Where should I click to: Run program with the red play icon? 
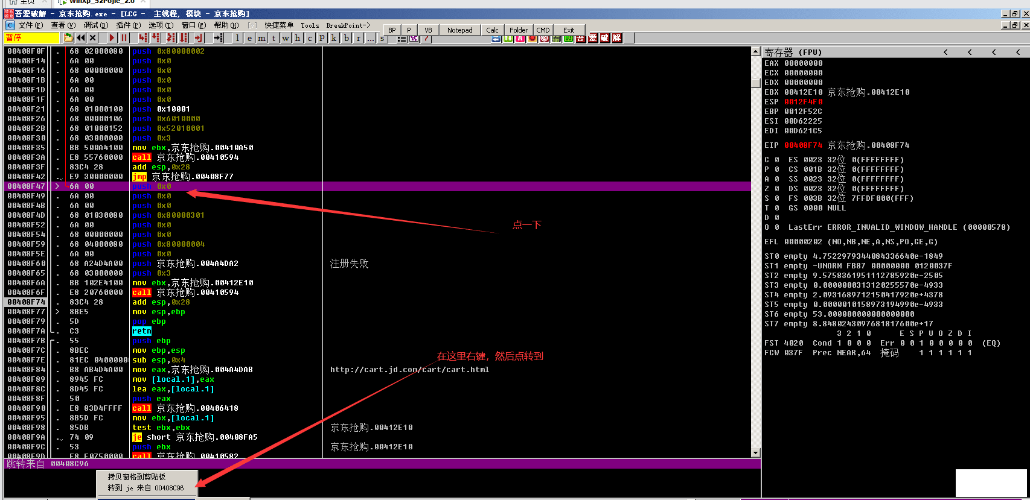click(112, 38)
